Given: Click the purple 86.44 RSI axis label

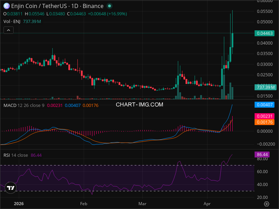Looking at the screenshot, I should (262, 154).
